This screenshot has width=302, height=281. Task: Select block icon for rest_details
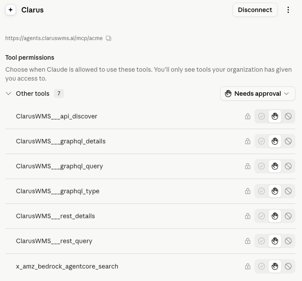point(288,216)
